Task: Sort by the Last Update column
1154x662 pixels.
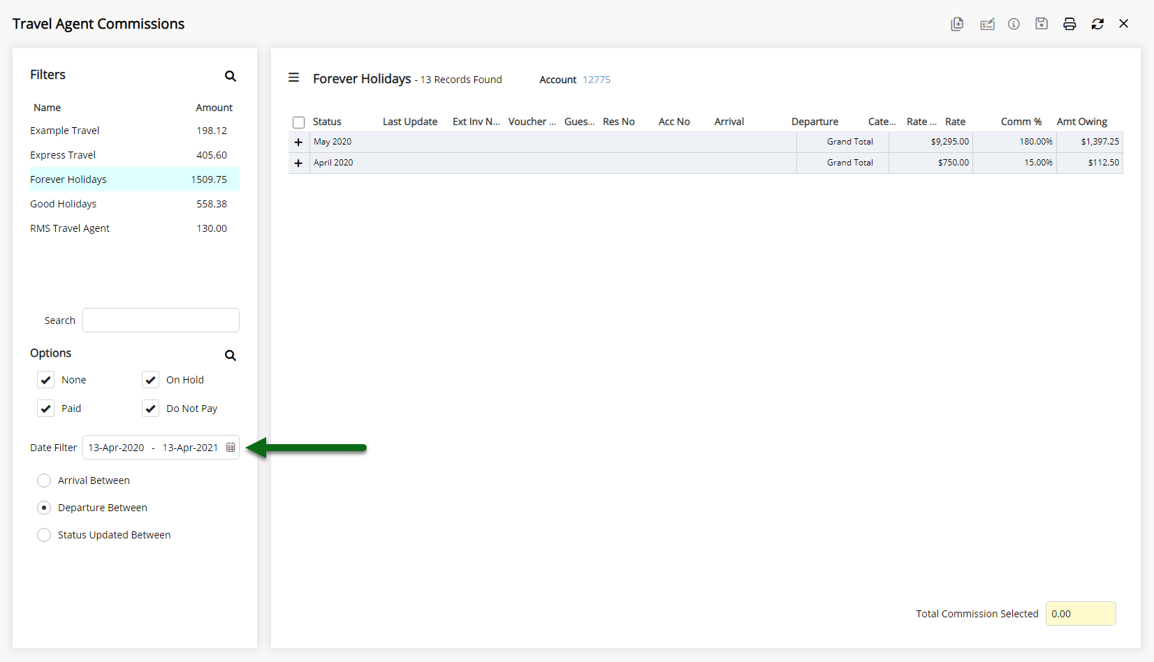Action: point(410,122)
